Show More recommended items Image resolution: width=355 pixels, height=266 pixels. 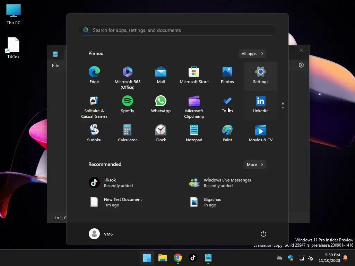tap(255, 165)
